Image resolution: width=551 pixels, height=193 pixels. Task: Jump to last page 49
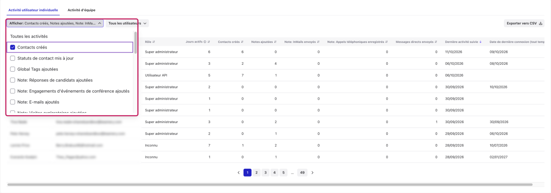[302, 173]
